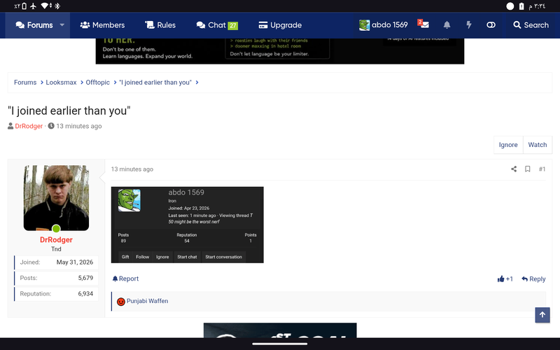Tap the airplane mode status icon
This screenshot has width=560, height=350.
[33, 6]
